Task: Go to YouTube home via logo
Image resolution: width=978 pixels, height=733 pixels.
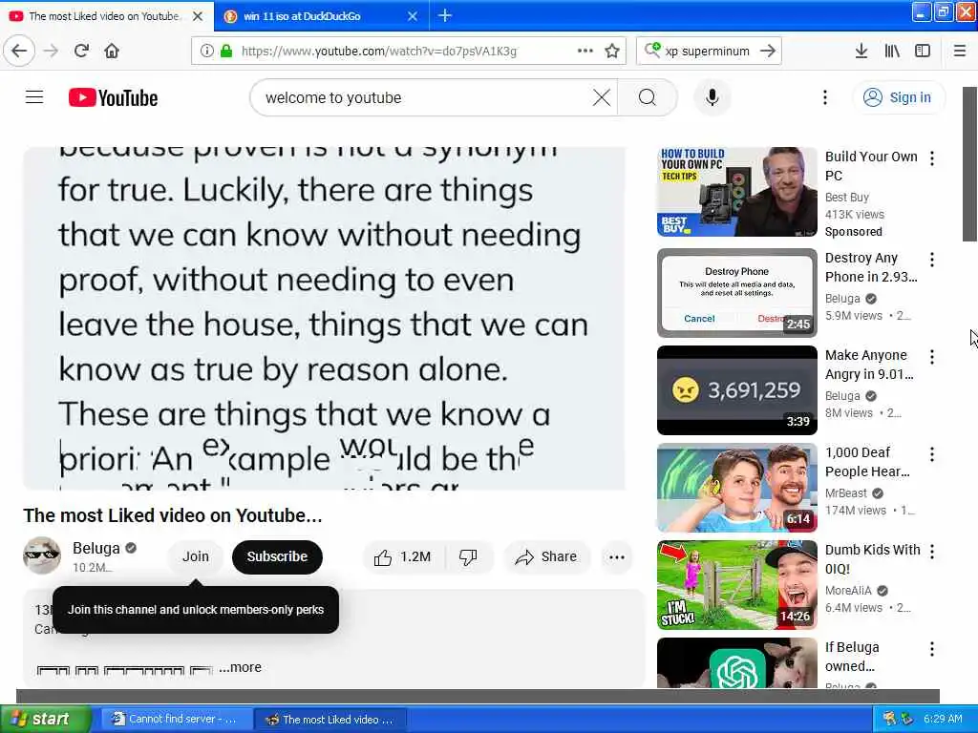Action: click(113, 98)
